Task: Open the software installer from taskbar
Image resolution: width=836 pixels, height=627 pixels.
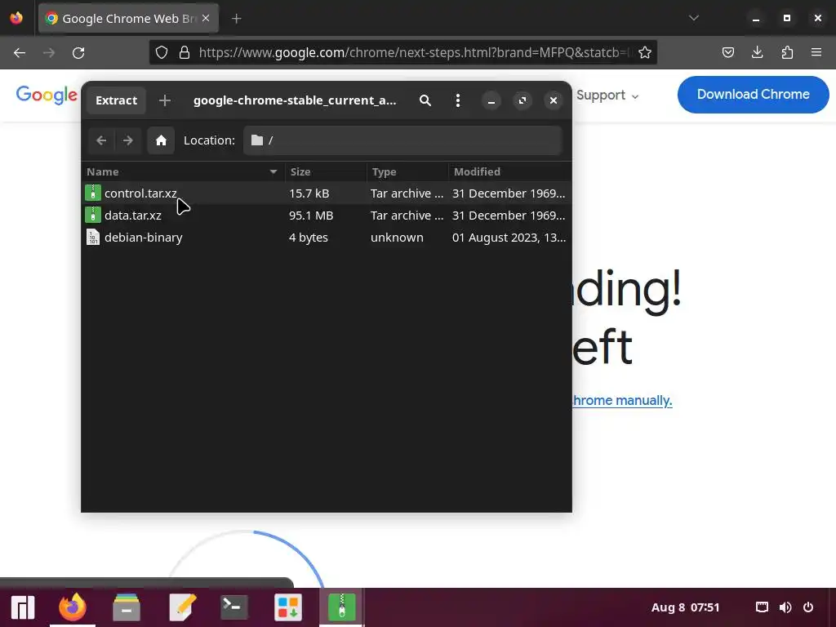Action: 288,607
